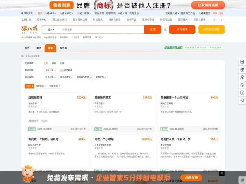Image resolution: width=246 pixels, height=184 pixels.
Task: Open the 服务商所在地 dropdown
Action: (84, 77)
